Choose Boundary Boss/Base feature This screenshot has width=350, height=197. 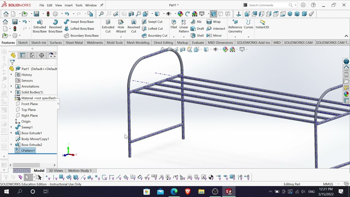(x=81, y=36)
